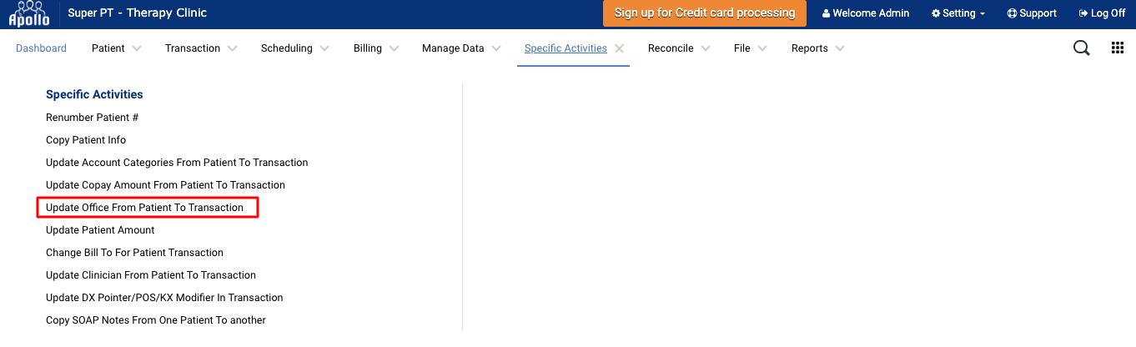The width and height of the screenshot is (1136, 347).
Task: Select Update Copay Amount From Patient To Transaction
Action: pyautogui.click(x=165, y=185)
